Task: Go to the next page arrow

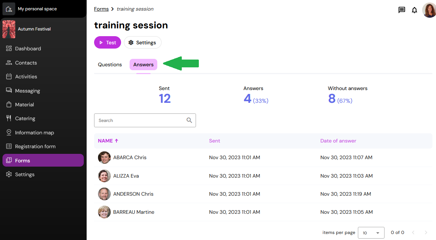Action: (x=426, y=233)
